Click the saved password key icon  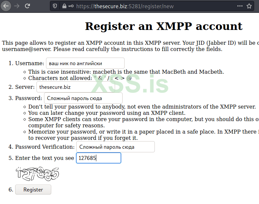71,6
